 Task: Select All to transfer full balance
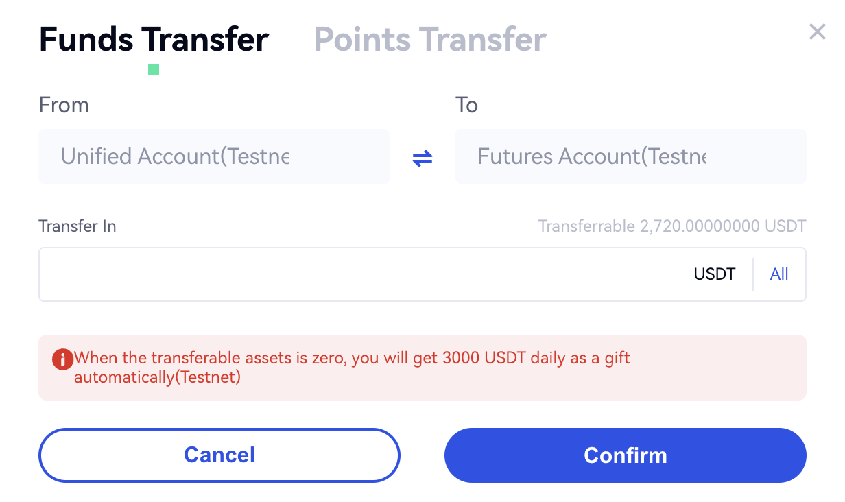pyautogui.click(x=779, y=274)
